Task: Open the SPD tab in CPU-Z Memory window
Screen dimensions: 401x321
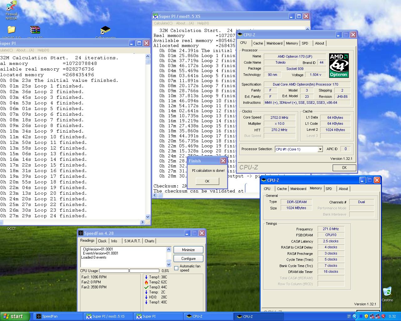Action: (329, 189)
